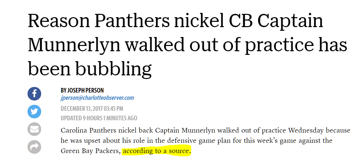The width and height of the screenshot is (359, 159).
Task: Share article on Facebook
Action: coord(34,94)
